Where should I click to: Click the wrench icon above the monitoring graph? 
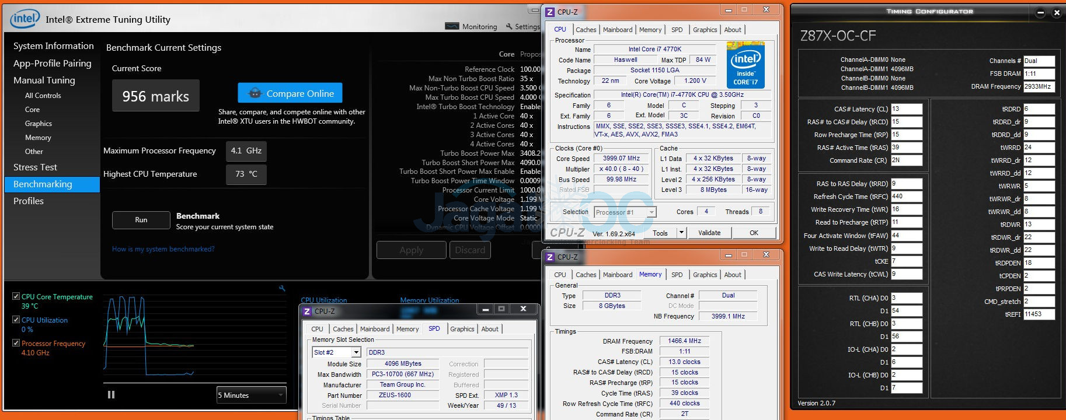click(x=282, y=288)
